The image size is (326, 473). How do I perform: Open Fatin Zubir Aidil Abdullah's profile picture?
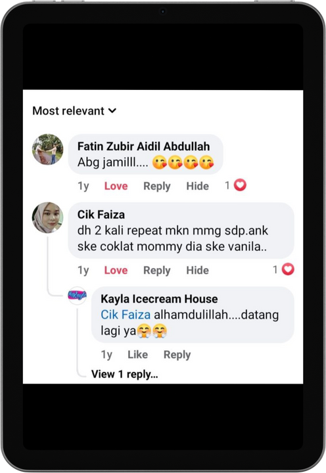point(48,149)
